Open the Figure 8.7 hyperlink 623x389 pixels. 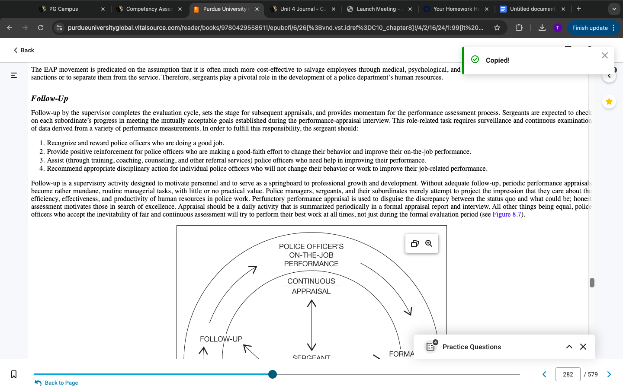click(x=507, y=214)
